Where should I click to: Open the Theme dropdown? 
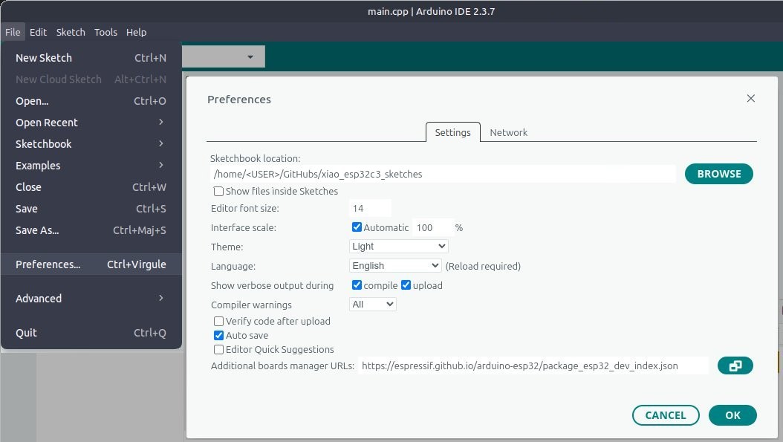[x=398, y=246]
